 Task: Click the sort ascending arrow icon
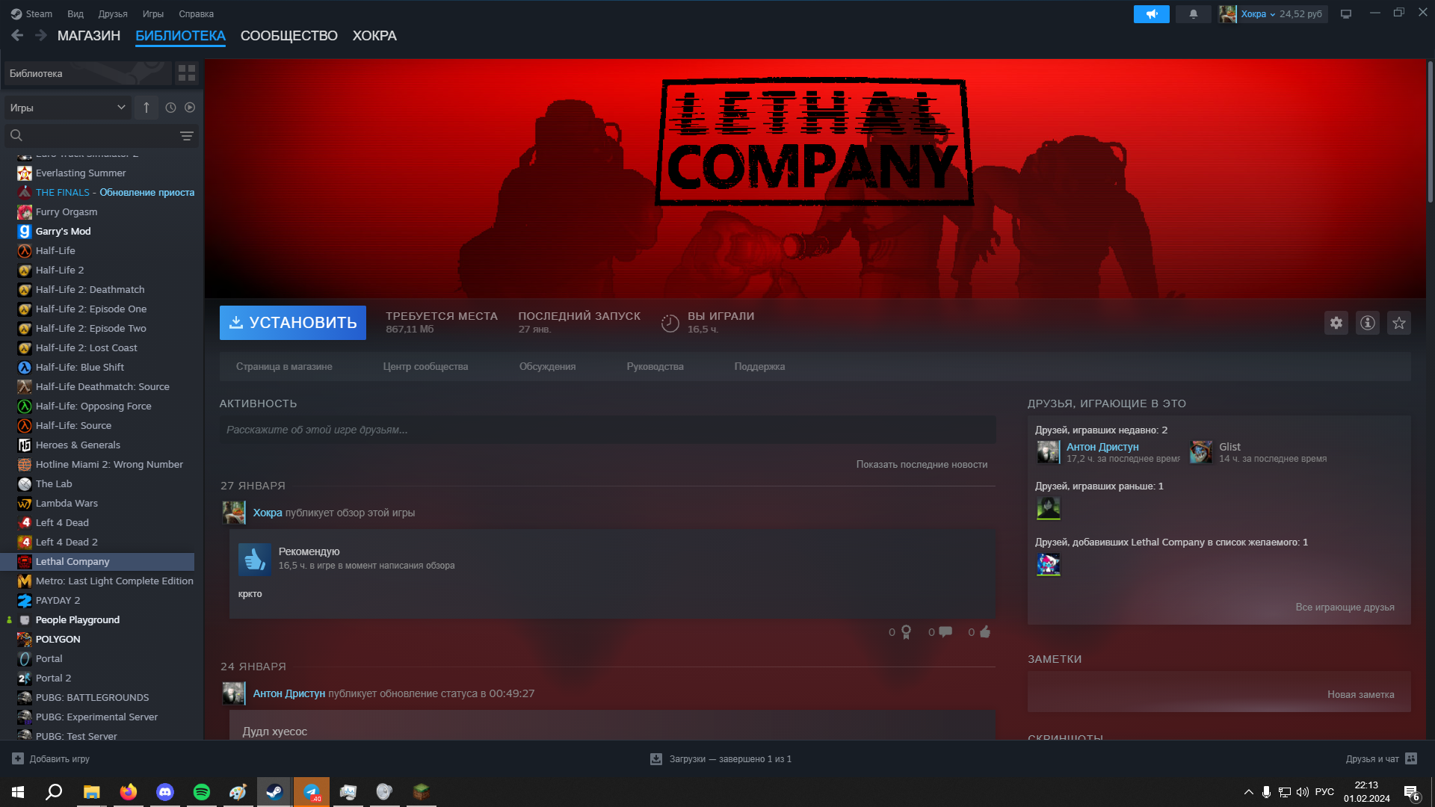point(146,108)
